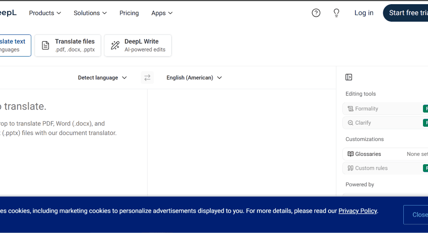Viewport: 428px width, 233px height.
Task: Swap source and target languages
Action: tap(147, 78)
